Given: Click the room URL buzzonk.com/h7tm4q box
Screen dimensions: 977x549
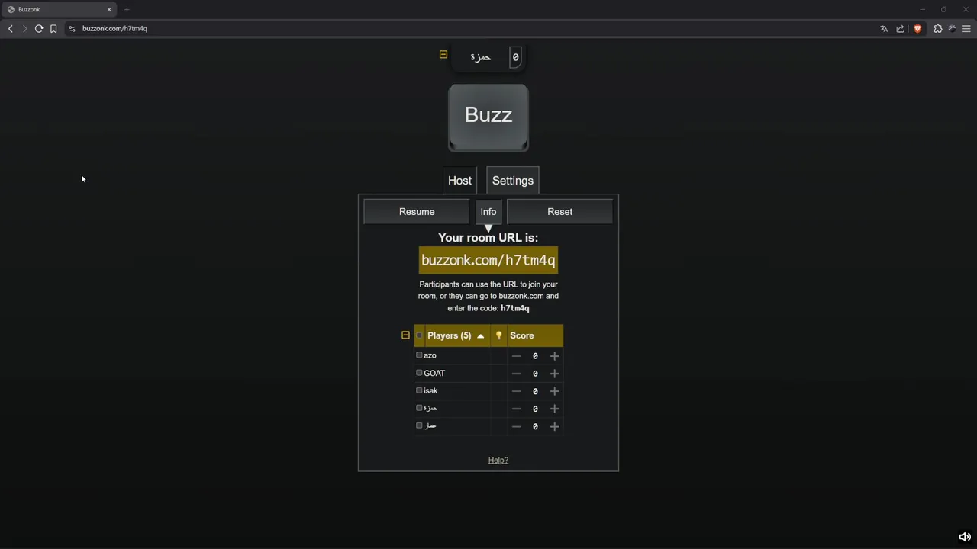Looking at the screenshot, I should pyautogui.click(x=488, y=260).
